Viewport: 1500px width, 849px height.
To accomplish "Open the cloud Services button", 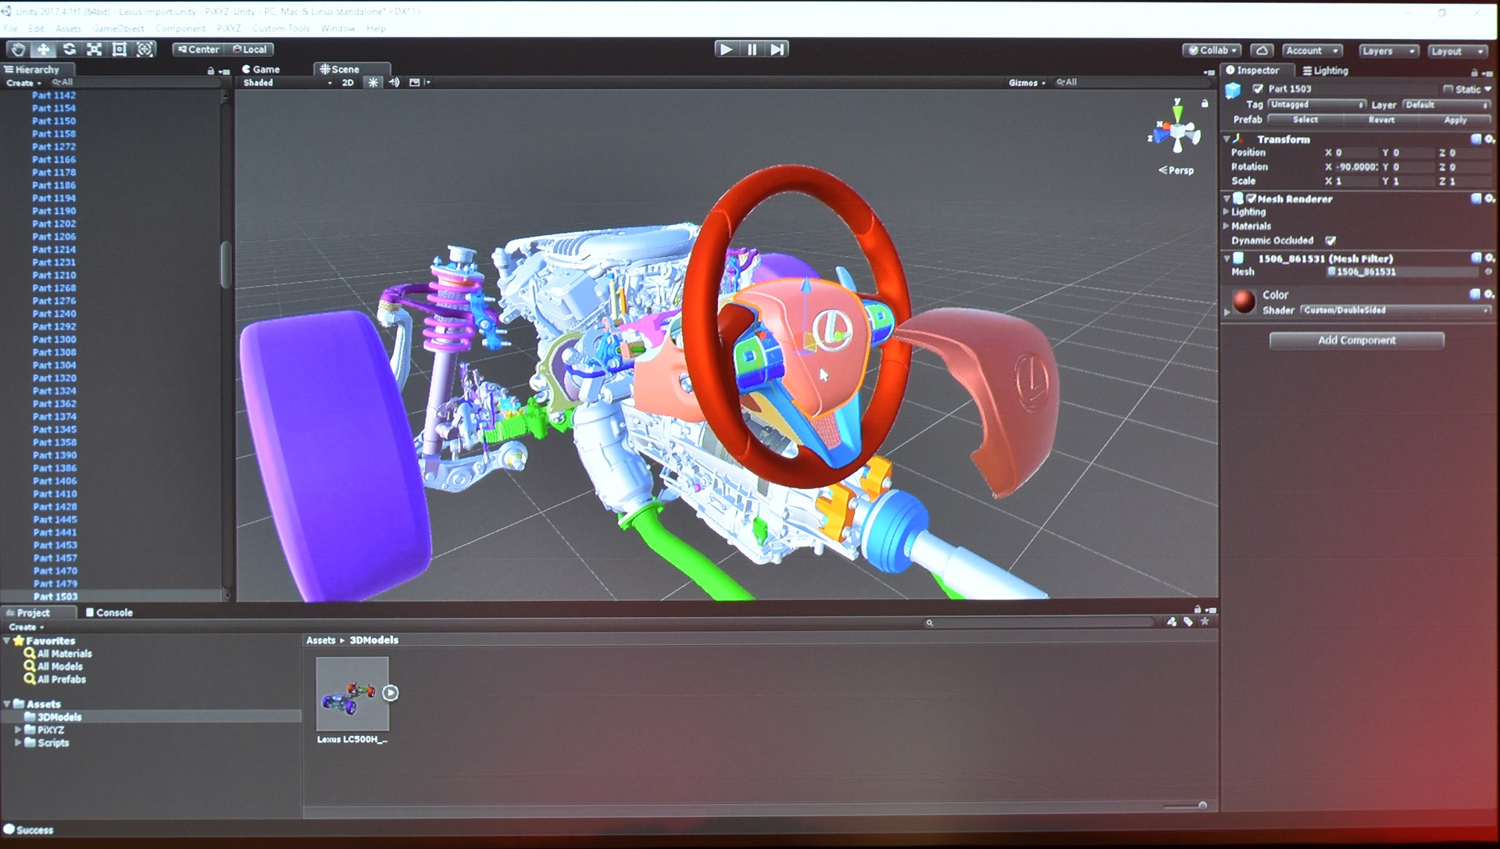I will pyautogui.click(x=1262, y=51).
